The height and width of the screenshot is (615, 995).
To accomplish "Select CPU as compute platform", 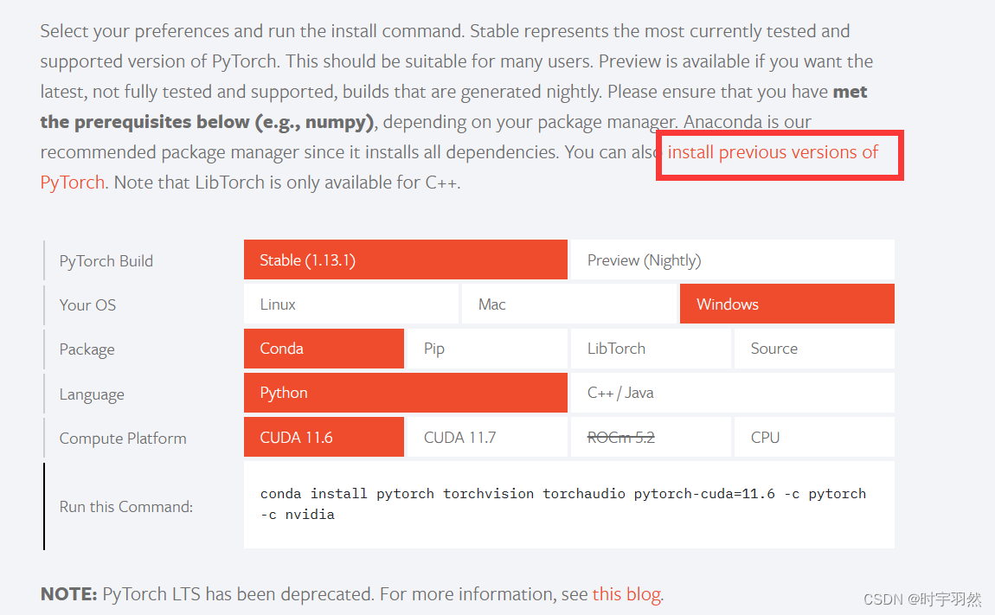I will click(814, 438).
